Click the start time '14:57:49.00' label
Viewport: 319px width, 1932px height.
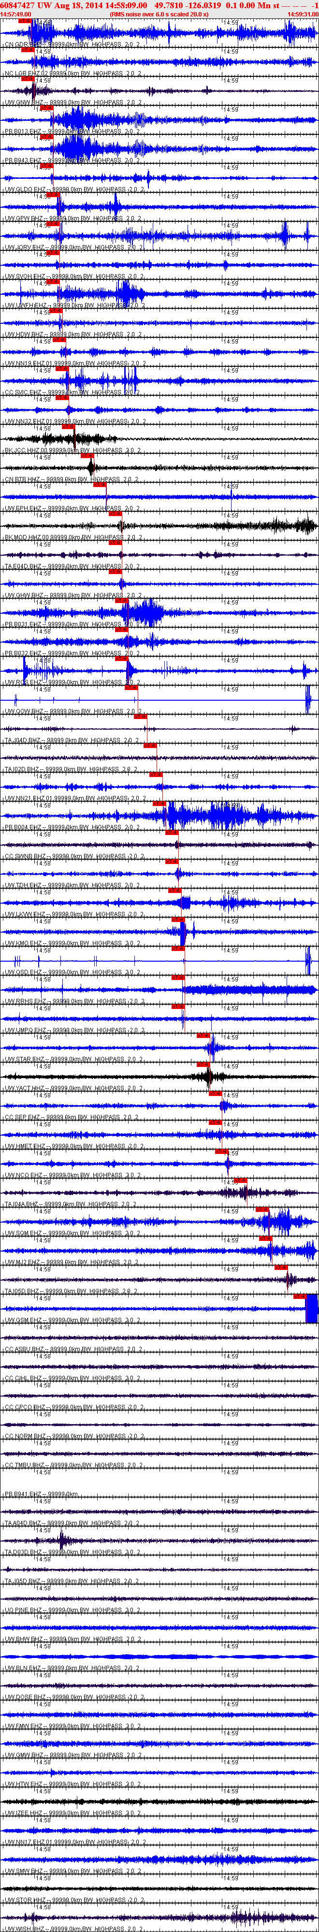coord(16,14)
